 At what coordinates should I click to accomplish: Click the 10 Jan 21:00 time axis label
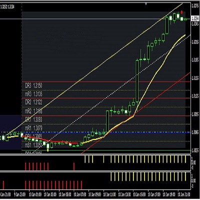[184, 194]
